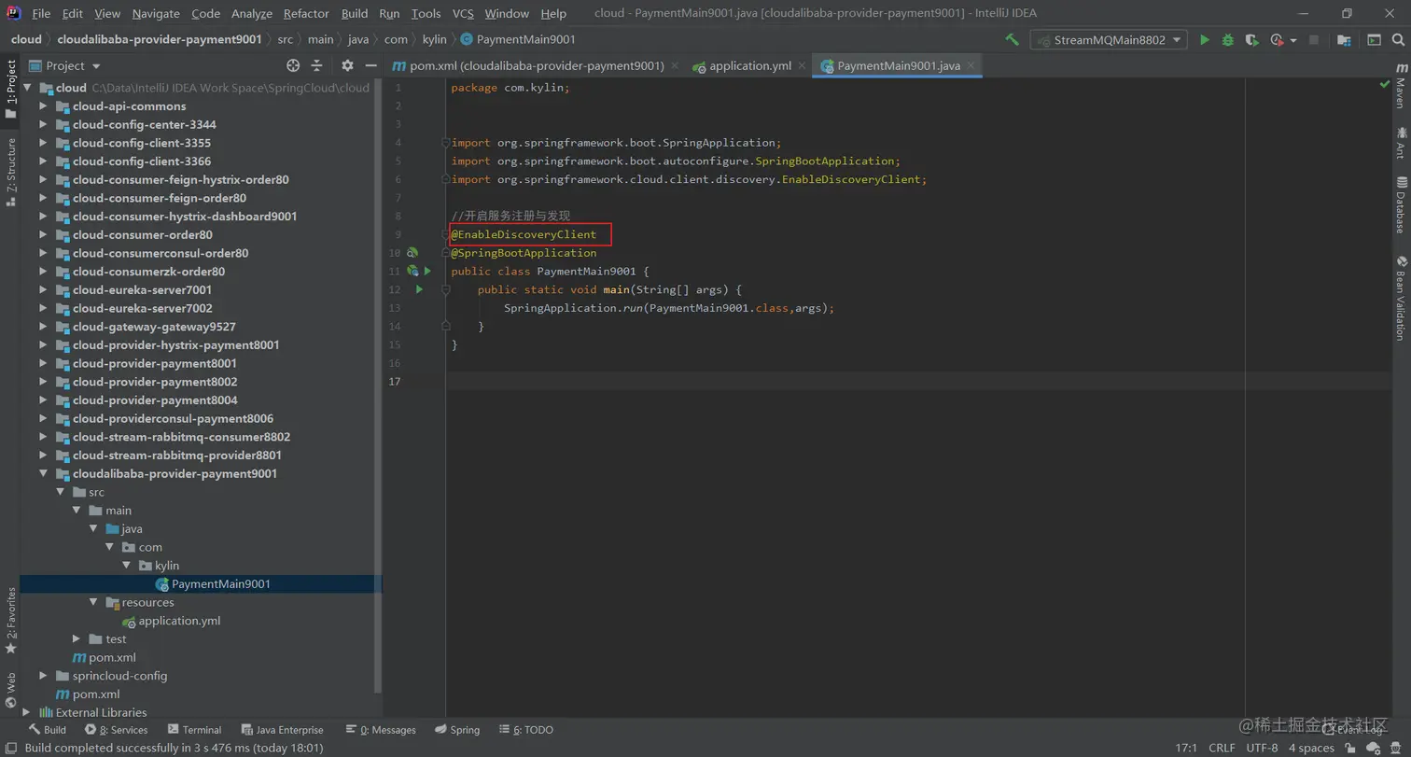Expand cloud-eureka-server7001 module
Screen dimensions: 1411x757
pos(43,290)
